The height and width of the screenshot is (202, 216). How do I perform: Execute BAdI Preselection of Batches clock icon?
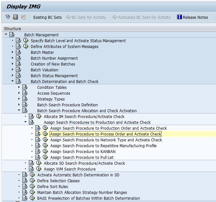click(32, 198)
